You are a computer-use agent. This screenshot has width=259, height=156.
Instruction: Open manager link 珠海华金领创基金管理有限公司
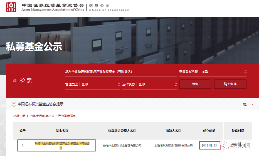click(122, 146)
